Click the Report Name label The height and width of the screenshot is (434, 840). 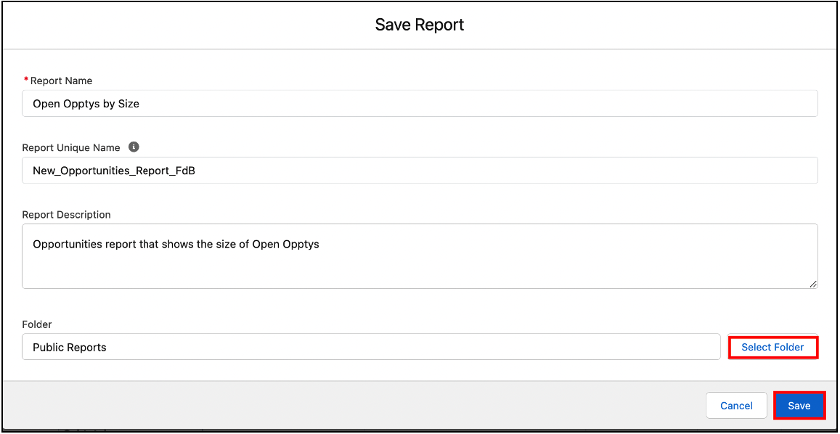pos(61,81)
